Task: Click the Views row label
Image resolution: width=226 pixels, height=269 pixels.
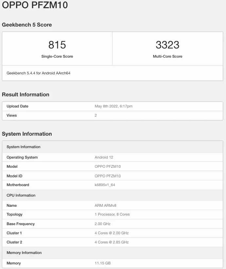Action: tap(11, 115)
